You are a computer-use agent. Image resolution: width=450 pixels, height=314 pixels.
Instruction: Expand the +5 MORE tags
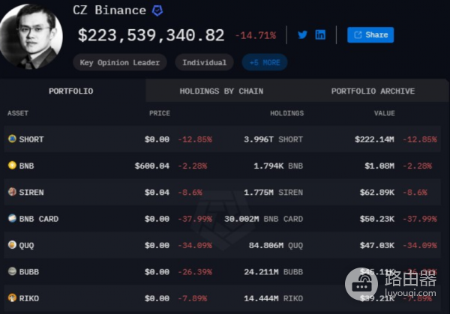264,62
